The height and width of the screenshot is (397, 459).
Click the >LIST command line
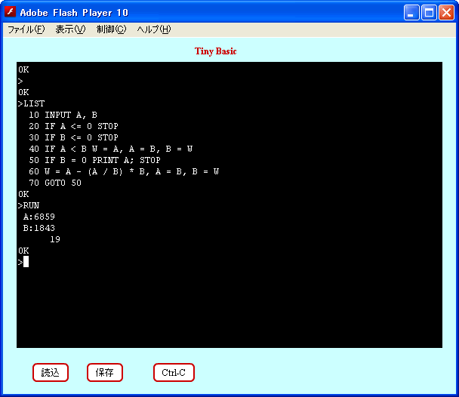point(31,103)
